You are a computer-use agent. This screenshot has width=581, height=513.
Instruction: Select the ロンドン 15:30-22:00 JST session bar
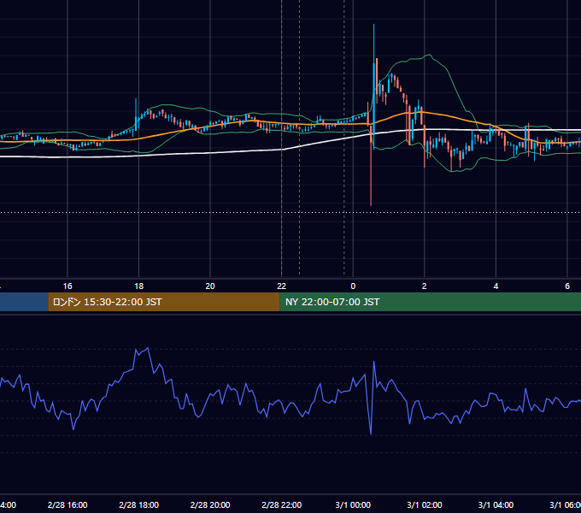click(164, 302)
